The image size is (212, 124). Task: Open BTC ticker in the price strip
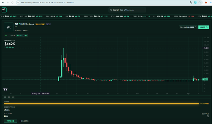pyautogui.click(x=120, y=16)
